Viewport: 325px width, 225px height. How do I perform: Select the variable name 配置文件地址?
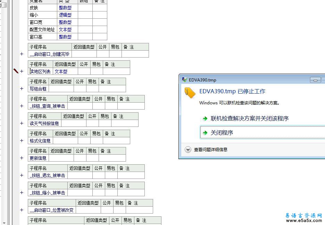point(42,29)
